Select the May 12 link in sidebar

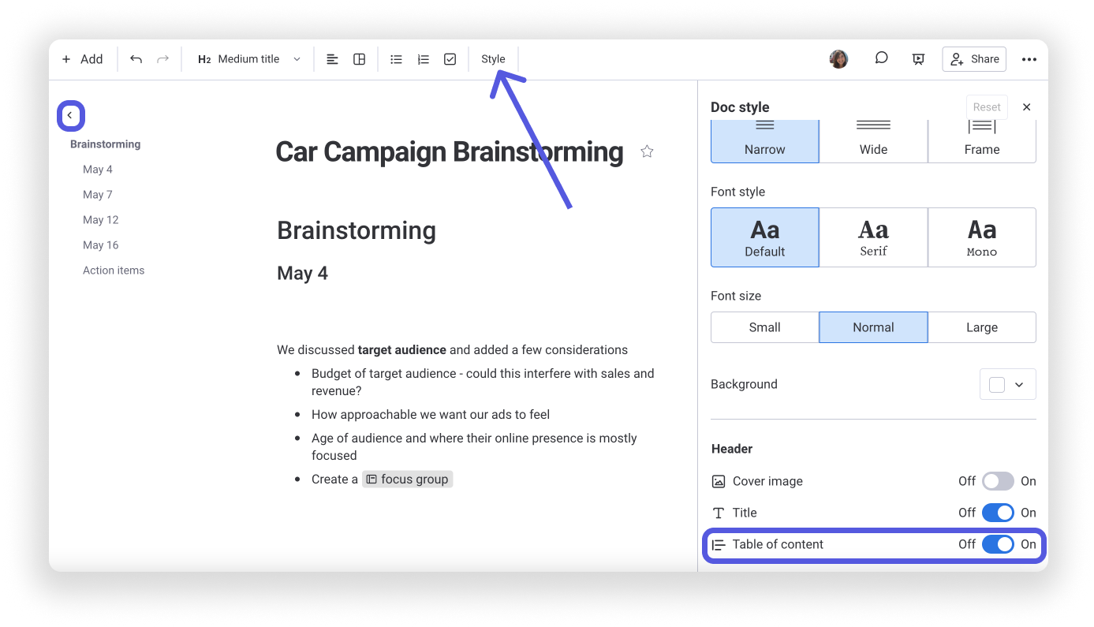101,219
